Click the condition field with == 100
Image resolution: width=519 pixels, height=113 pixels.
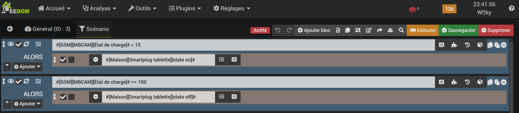243,82
